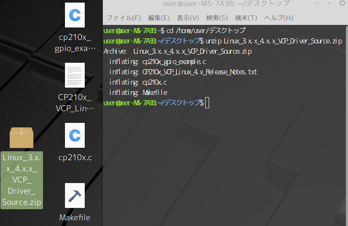Open the 編集(E) menu
Viewport: 348px width, 226px height.
[x=159, y=18]
